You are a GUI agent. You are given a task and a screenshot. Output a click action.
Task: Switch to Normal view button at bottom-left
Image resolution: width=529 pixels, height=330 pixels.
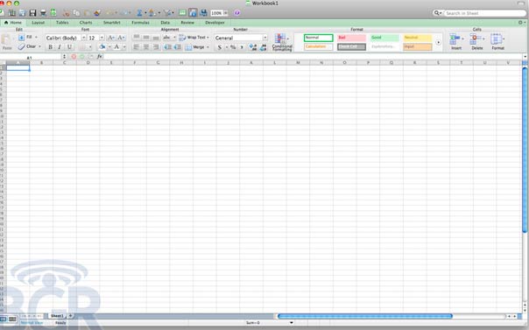point(3,319)
